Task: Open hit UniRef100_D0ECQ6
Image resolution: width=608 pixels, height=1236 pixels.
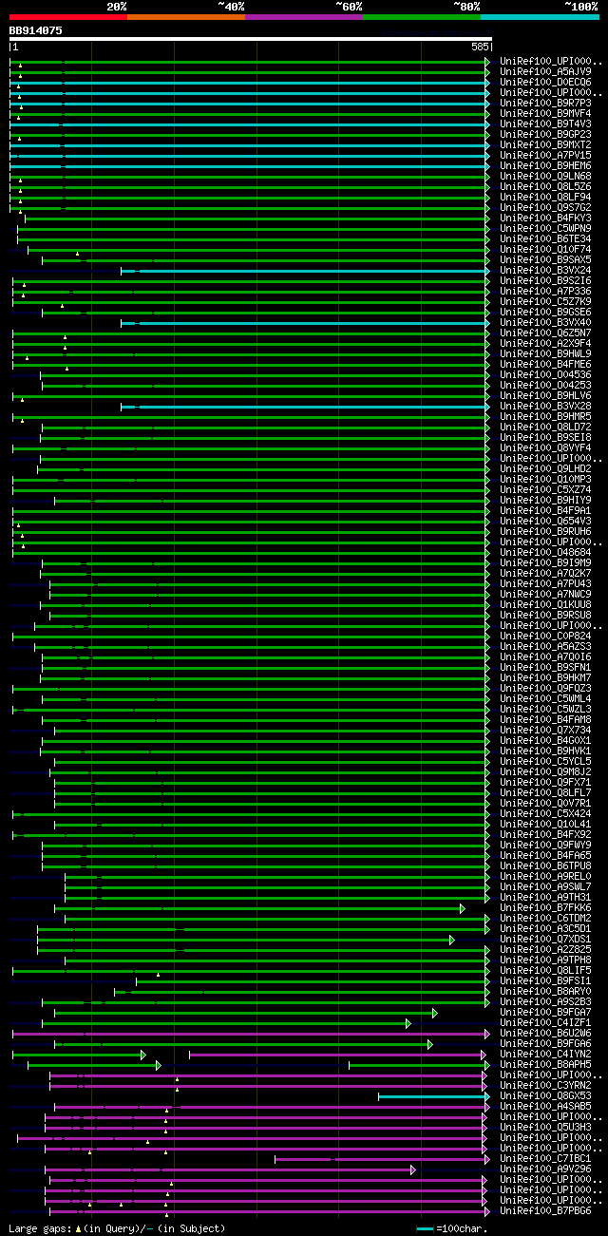Action: tap(545, 82)
